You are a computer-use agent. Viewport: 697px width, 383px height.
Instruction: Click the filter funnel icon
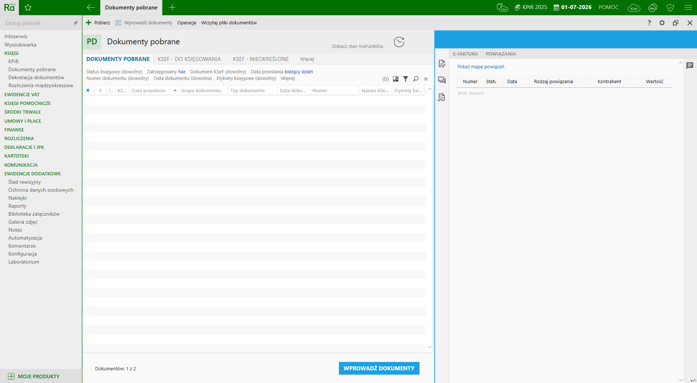click(406, 79)
